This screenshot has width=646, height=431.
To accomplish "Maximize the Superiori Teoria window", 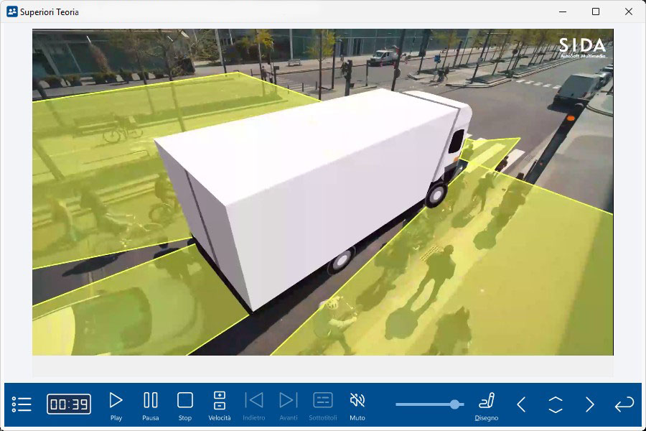I will pos(596,11).
